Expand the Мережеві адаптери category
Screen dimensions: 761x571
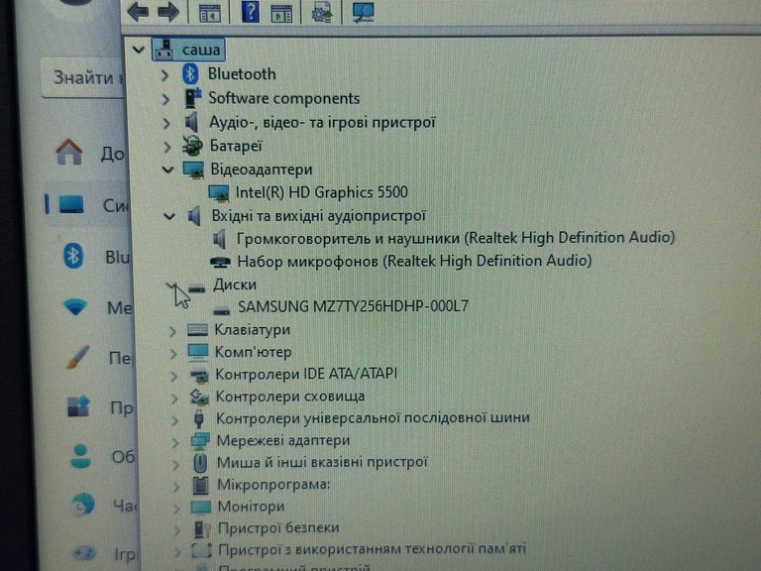175,441
